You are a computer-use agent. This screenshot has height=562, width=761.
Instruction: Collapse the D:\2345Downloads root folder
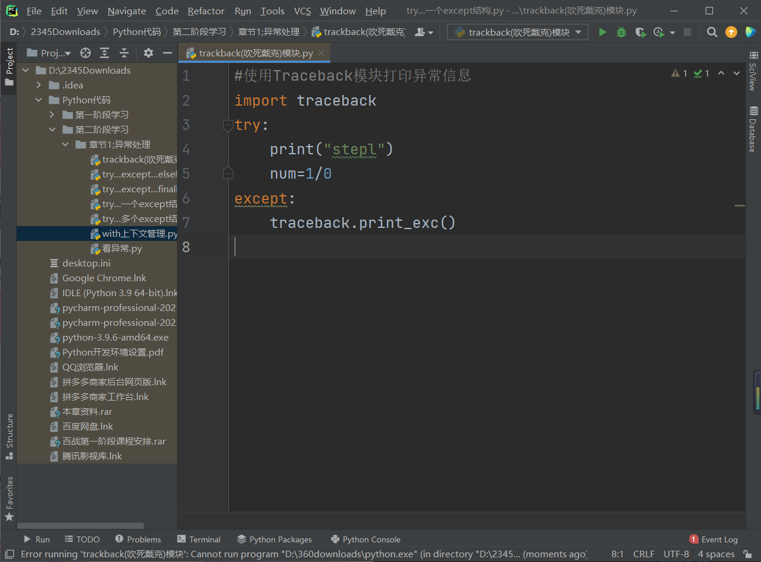tap(26, 70)
